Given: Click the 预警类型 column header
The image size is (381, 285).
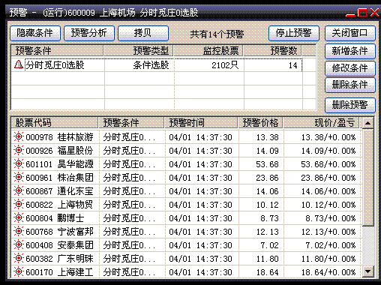Looking at the screenshot, I should (138, 51).
